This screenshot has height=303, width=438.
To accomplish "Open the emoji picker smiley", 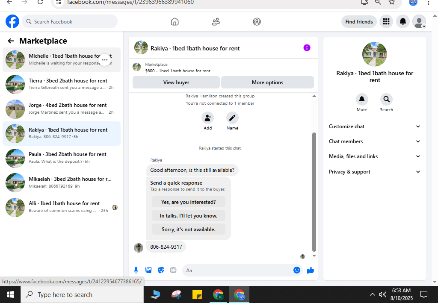I will pos(297,270).
